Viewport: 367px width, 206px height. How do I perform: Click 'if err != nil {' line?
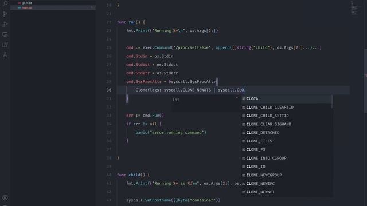[144, 124]
